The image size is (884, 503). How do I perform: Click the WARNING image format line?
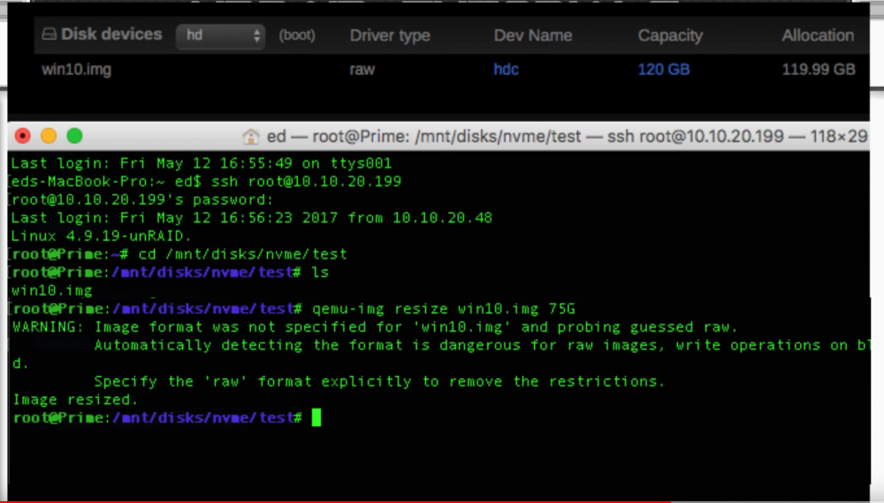tap(375, 327)
